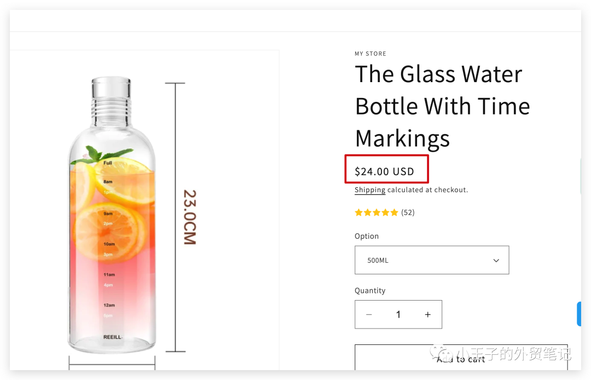Click the $24.00 USD price
Image resolution: width=591 pixels, height=380 pixels.
[x=385, y=171]
